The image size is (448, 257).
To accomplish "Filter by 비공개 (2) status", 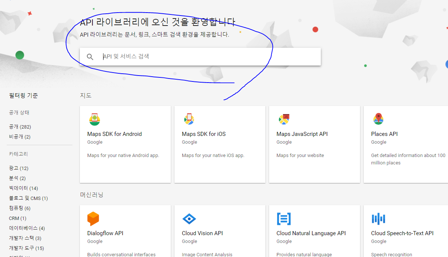I will [20, 137].
